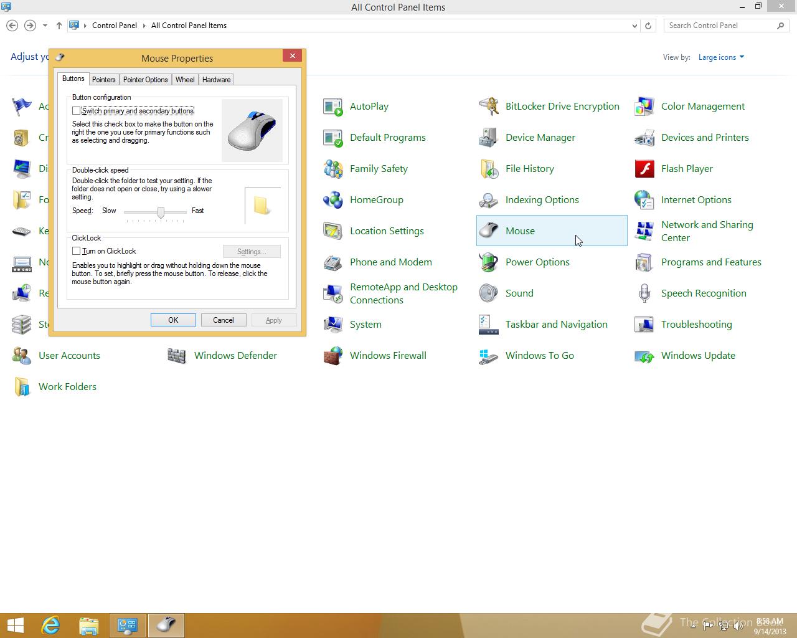Switch to the Pointer Options tab

point(145,80)
